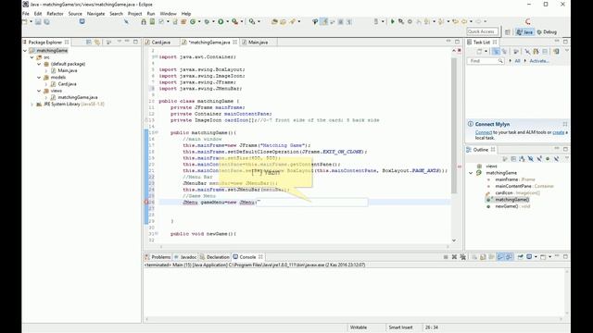Toggle Scheduled view in Task List toolbar
The width and height of the screenshot is (593, 333).
[504, 52]
